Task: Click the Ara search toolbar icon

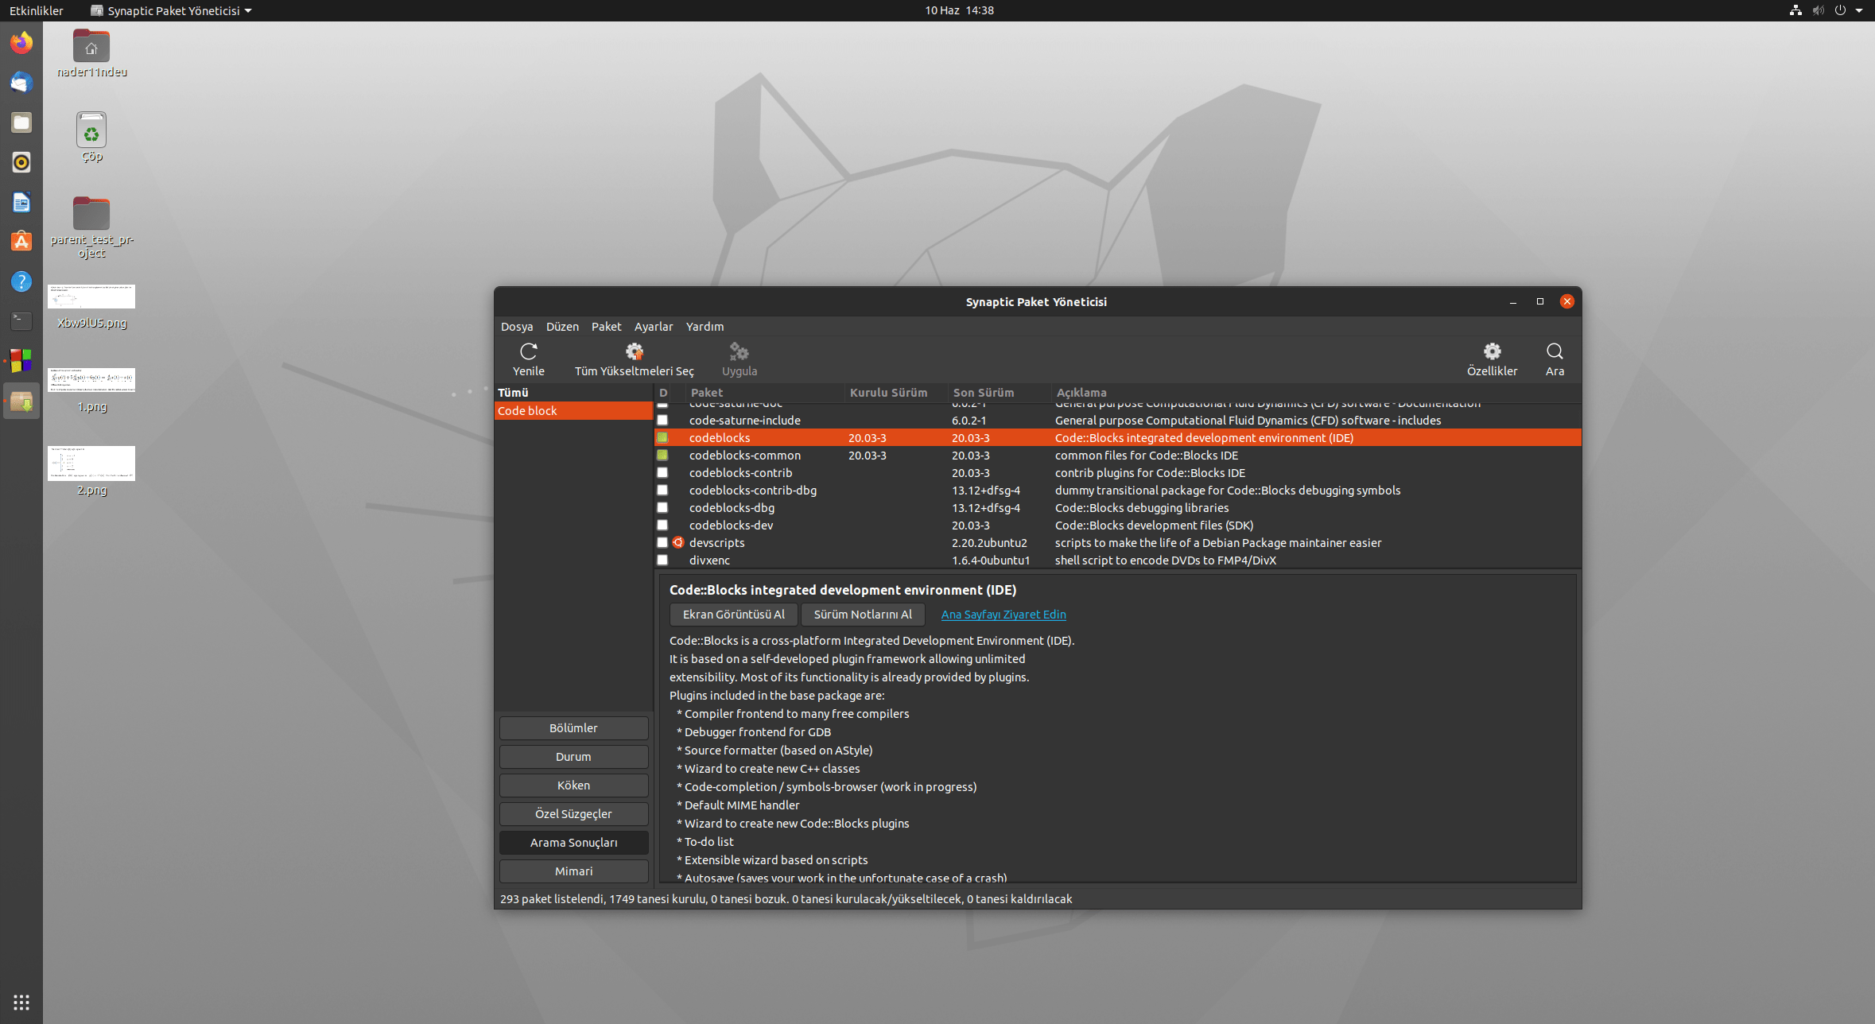Action: click(x=1555, y=359)
